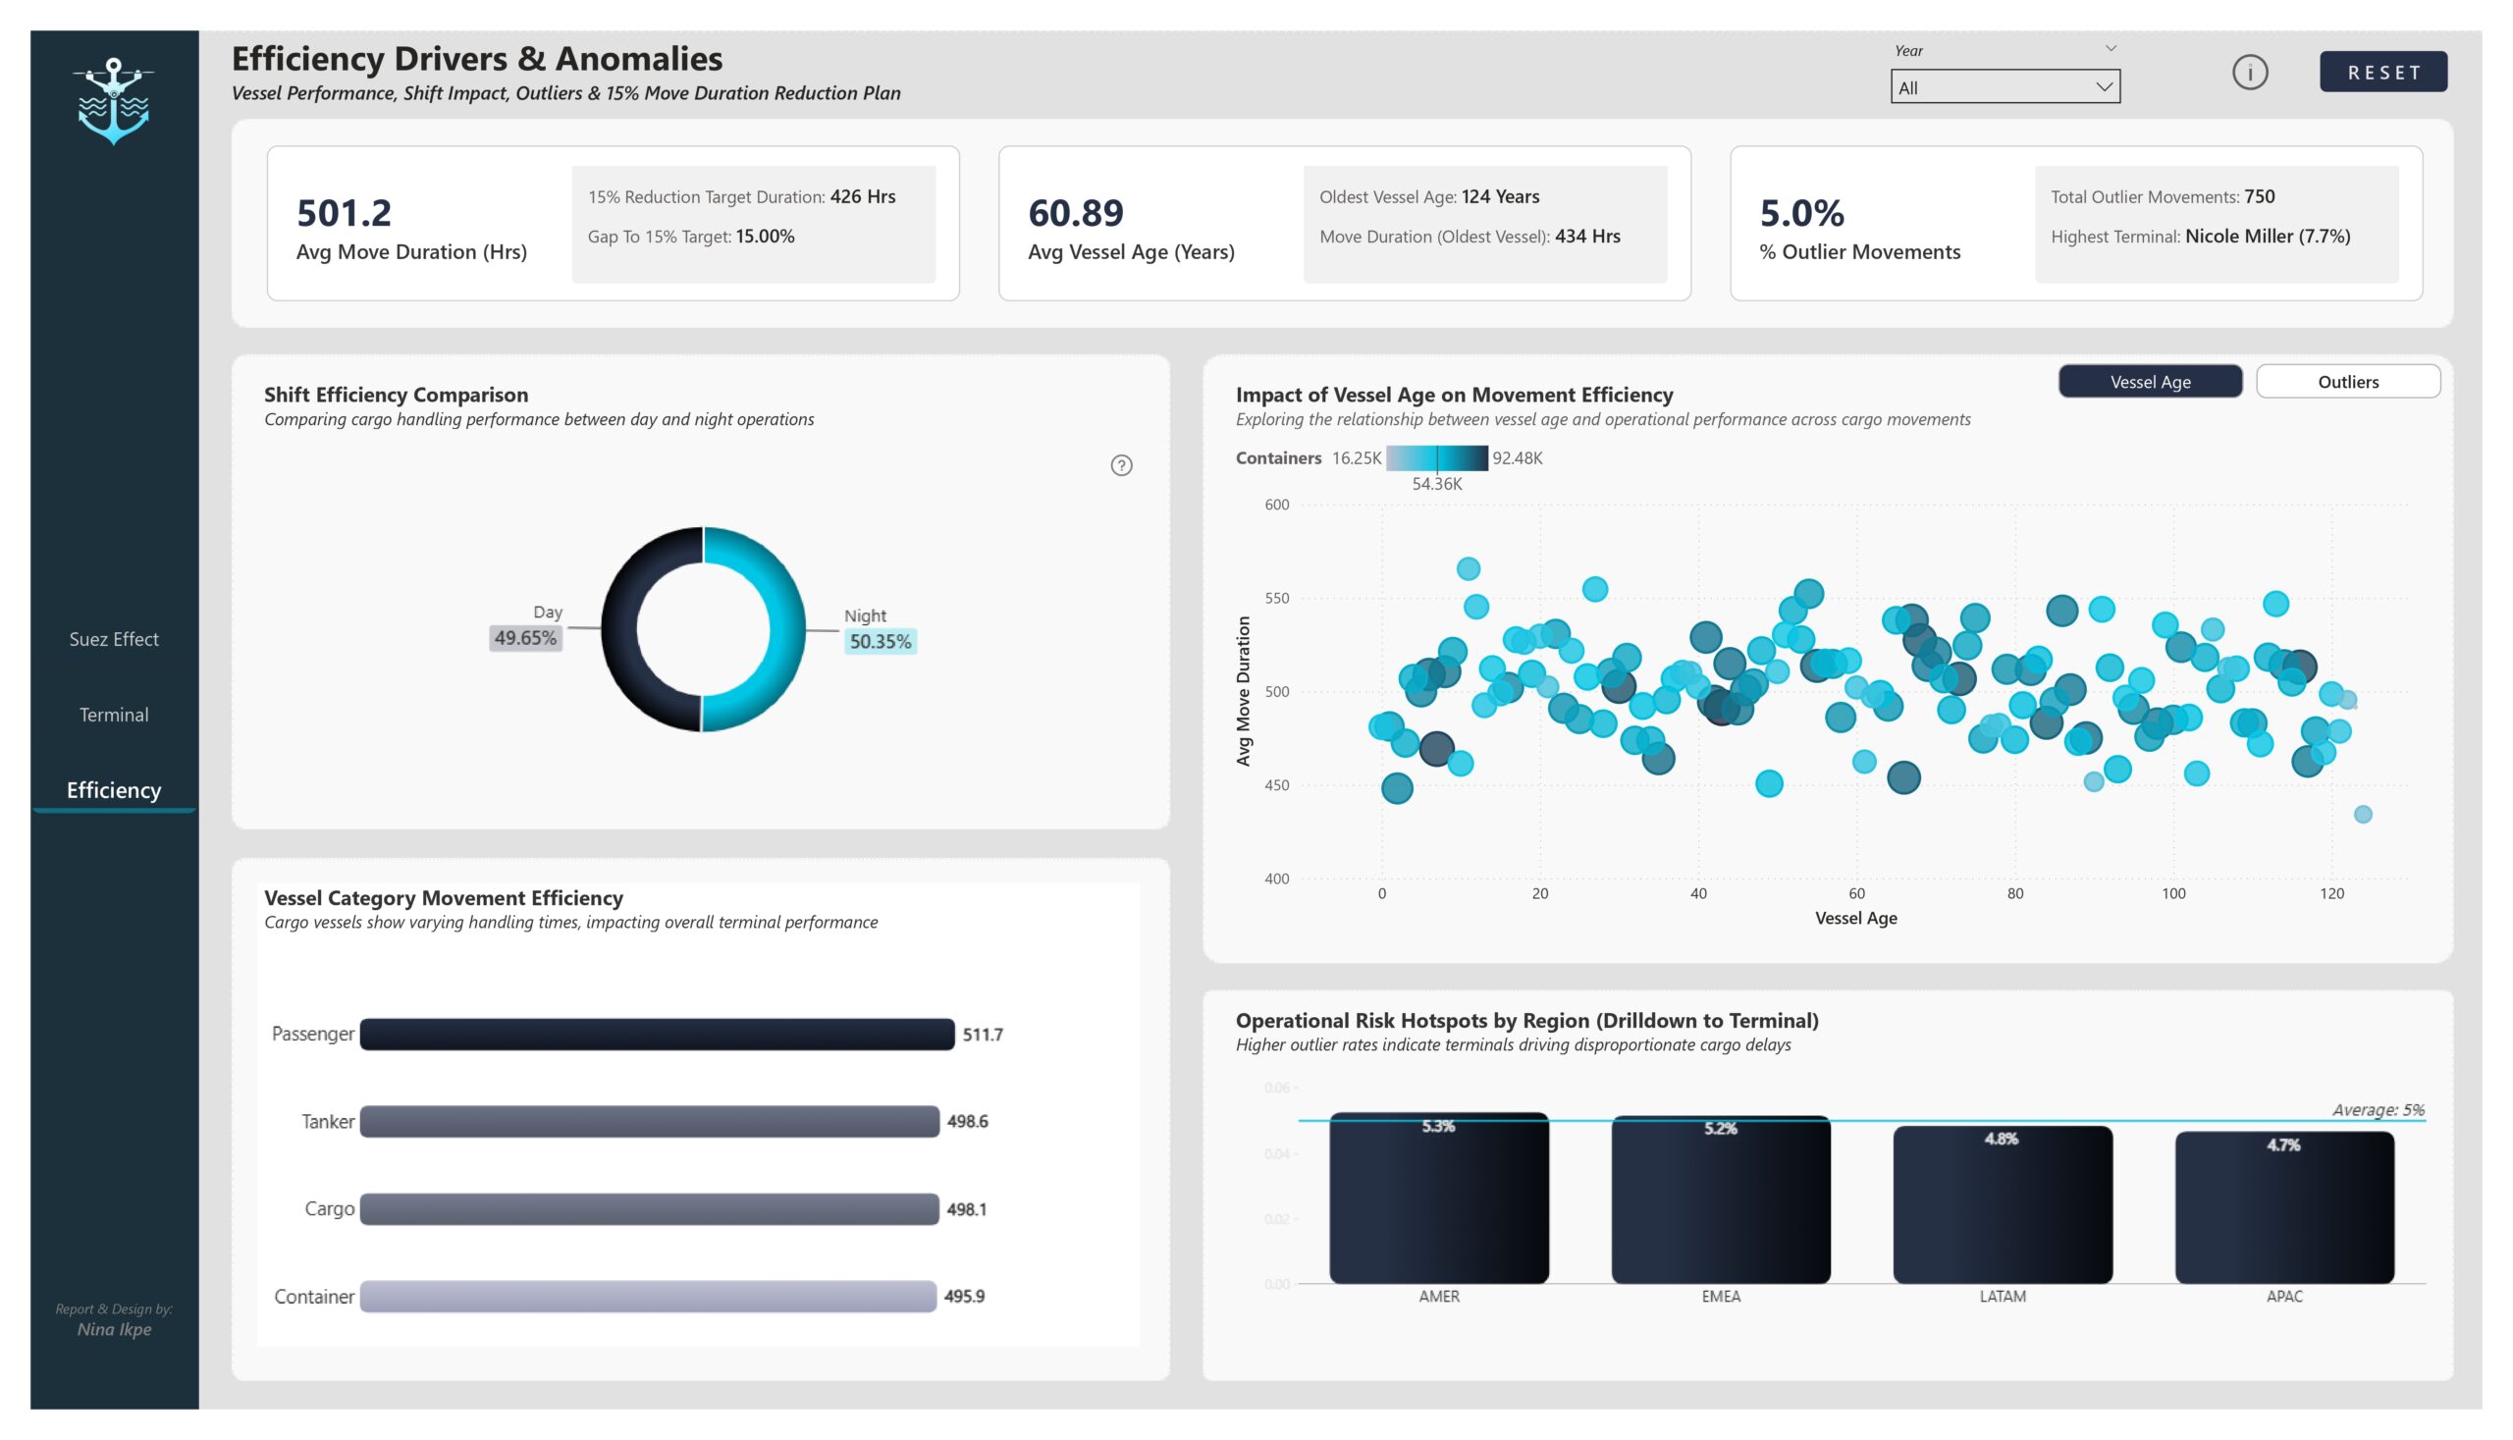Select the Container category bar
The height and width of the screenshot is (1440, 2513).
[x=648, y=1296]
